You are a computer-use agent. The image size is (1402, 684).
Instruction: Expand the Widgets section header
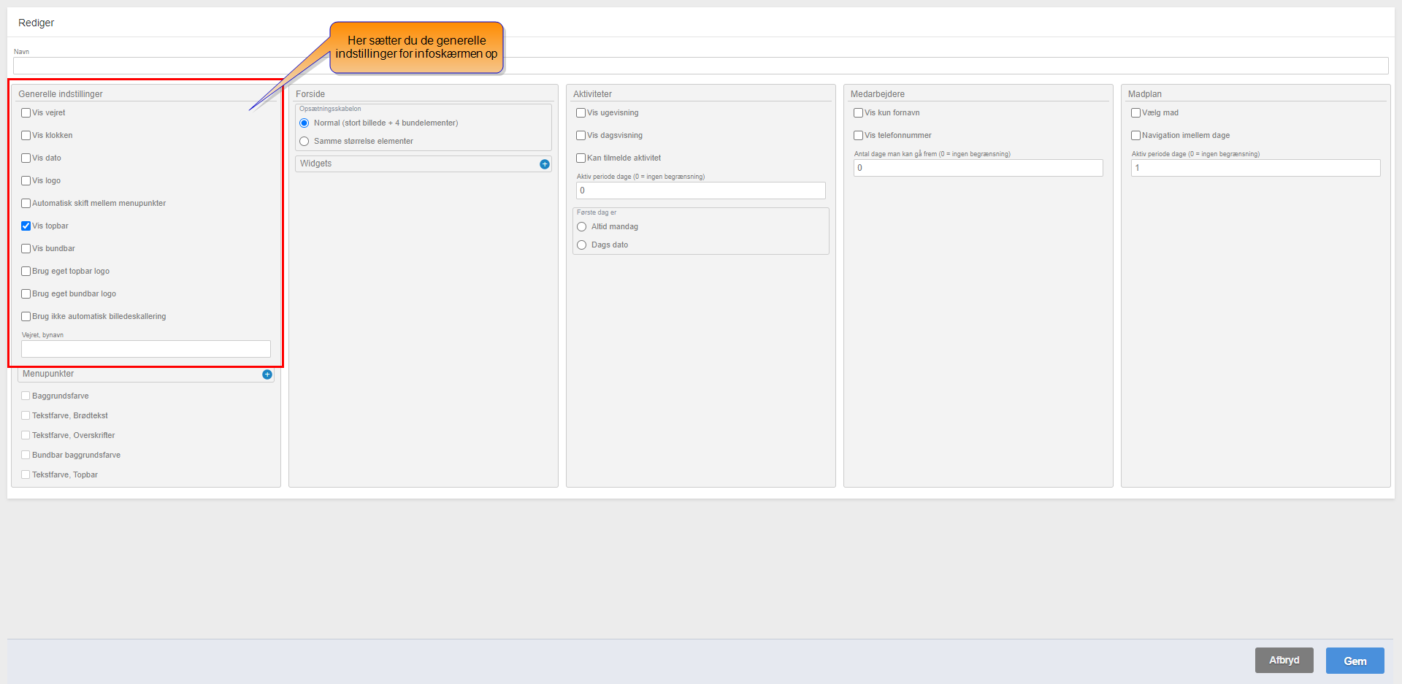416,164
